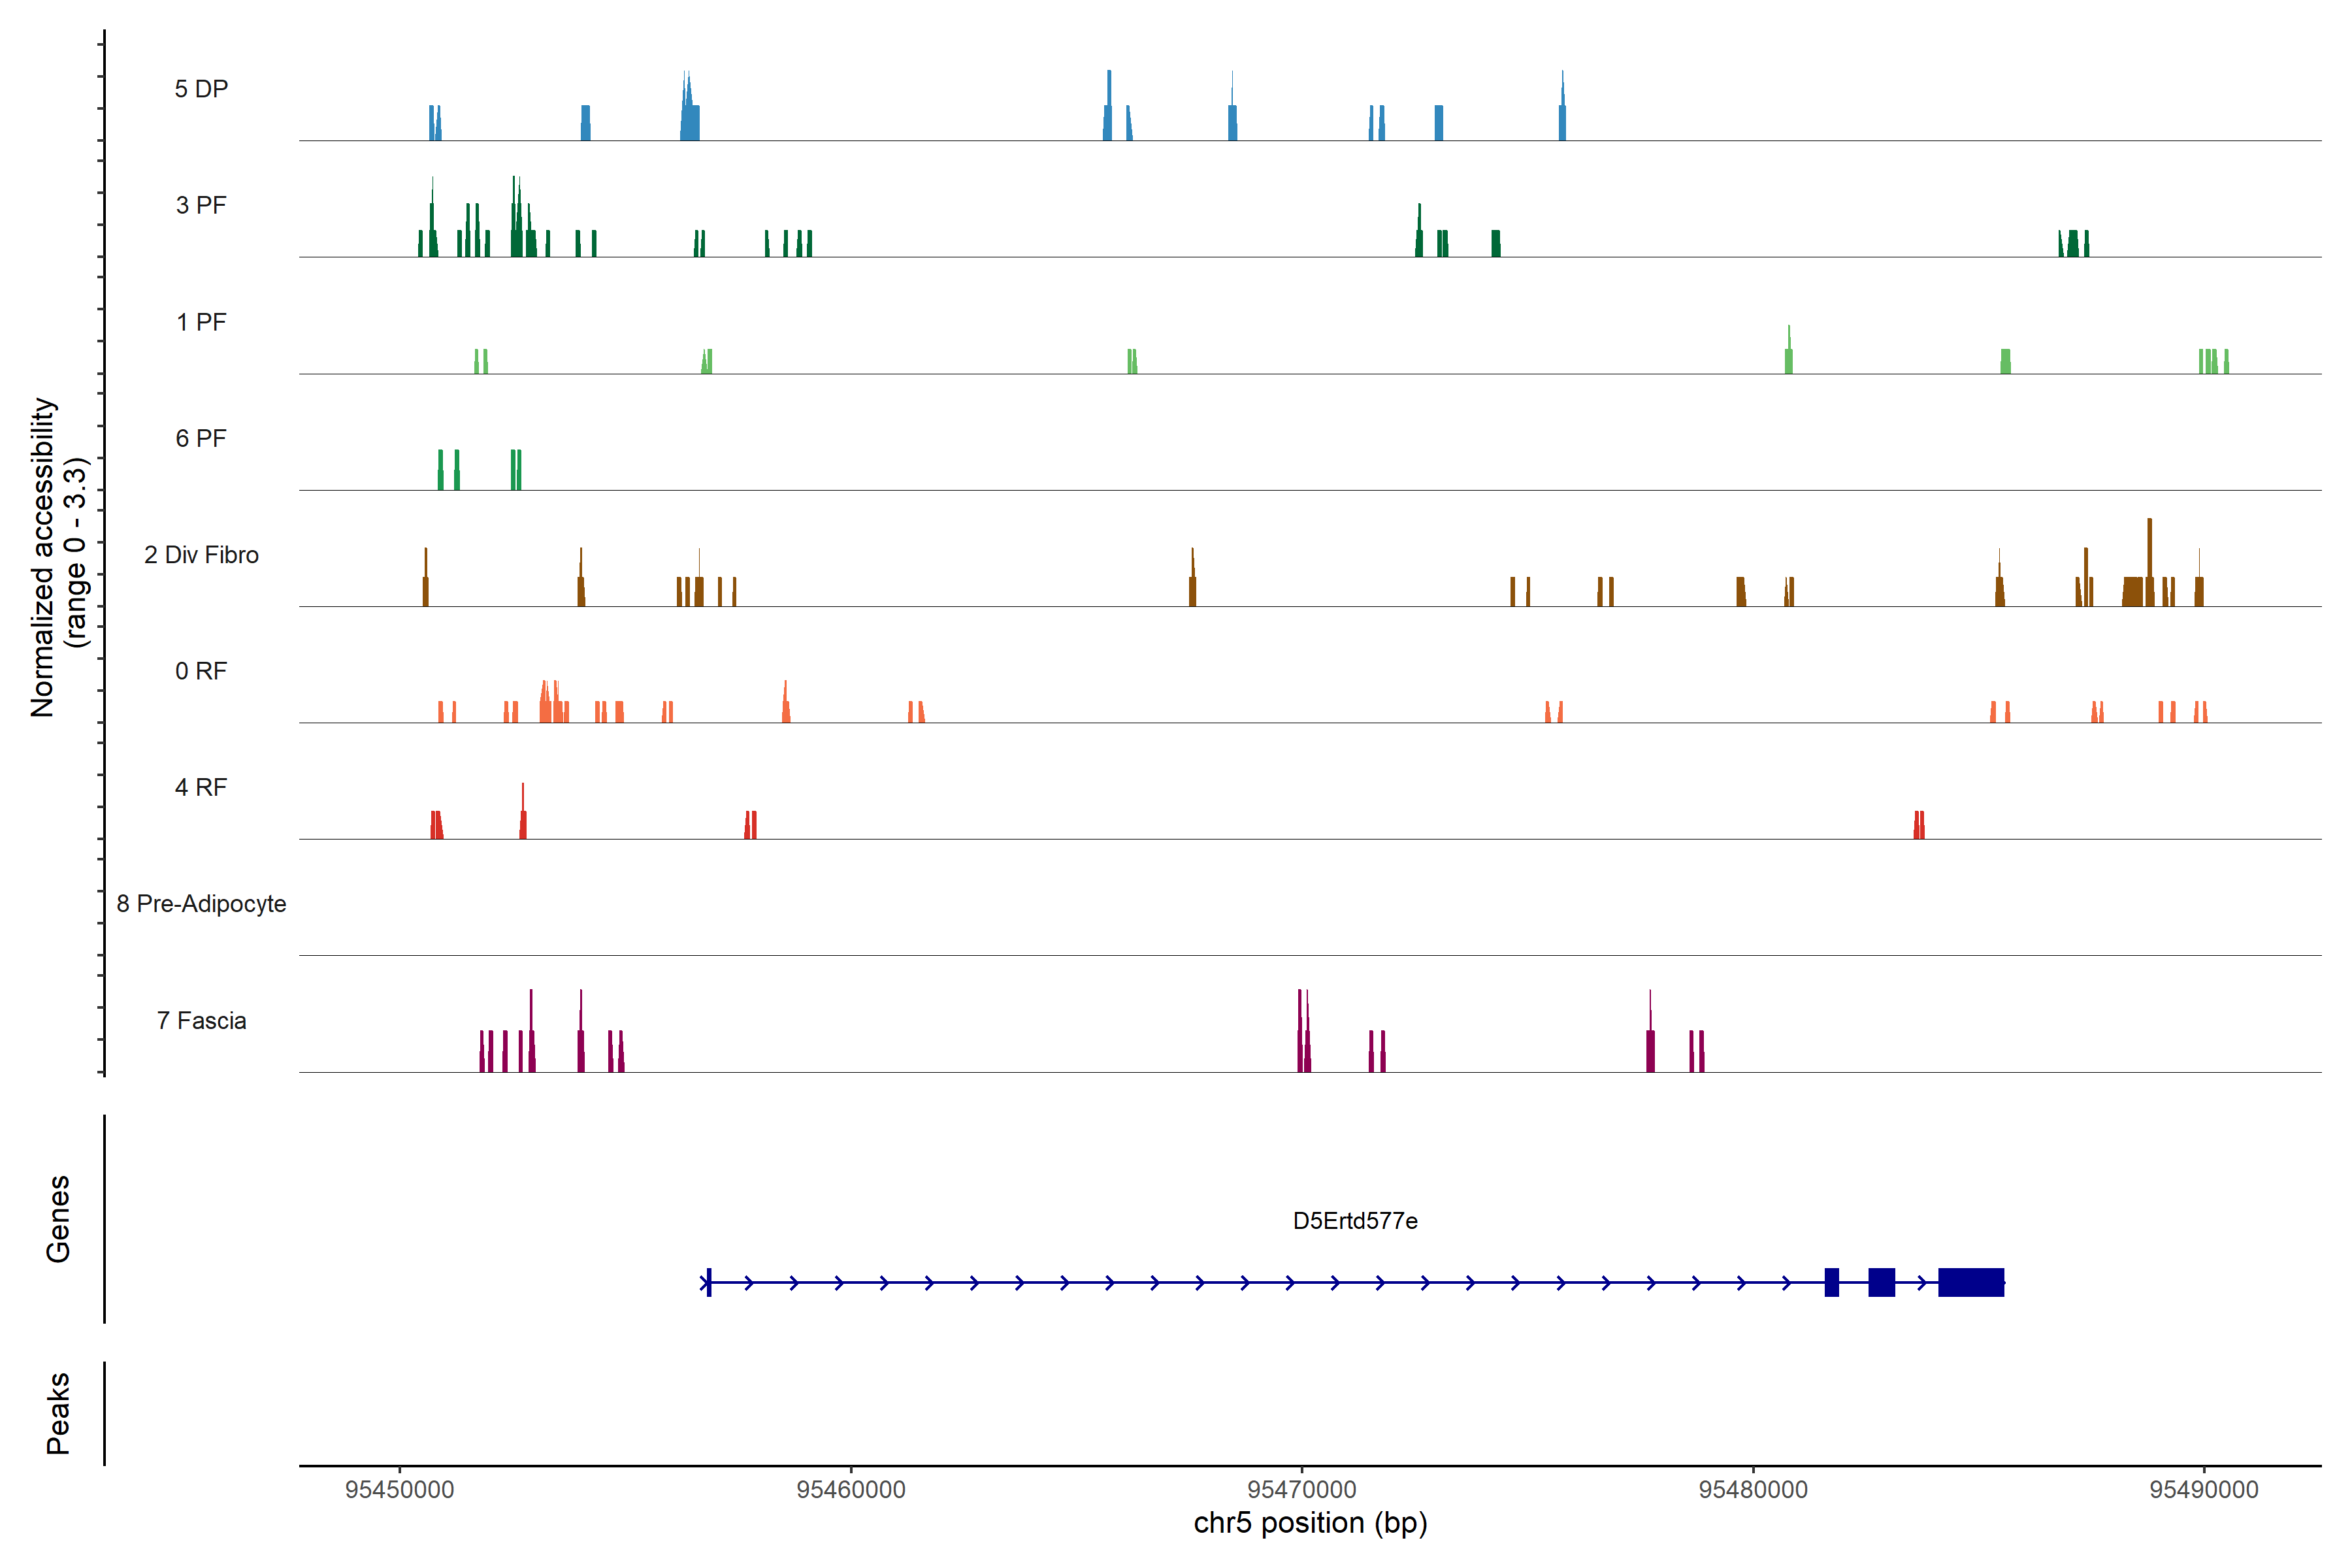This screenshot has width=2352, height=1568.
Task: Click the 2 Div Fibro label
Action: (201, 555)
